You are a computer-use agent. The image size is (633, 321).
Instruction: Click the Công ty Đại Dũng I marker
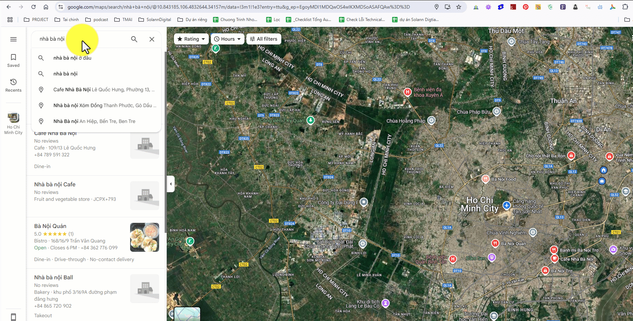tap(364, 202)
